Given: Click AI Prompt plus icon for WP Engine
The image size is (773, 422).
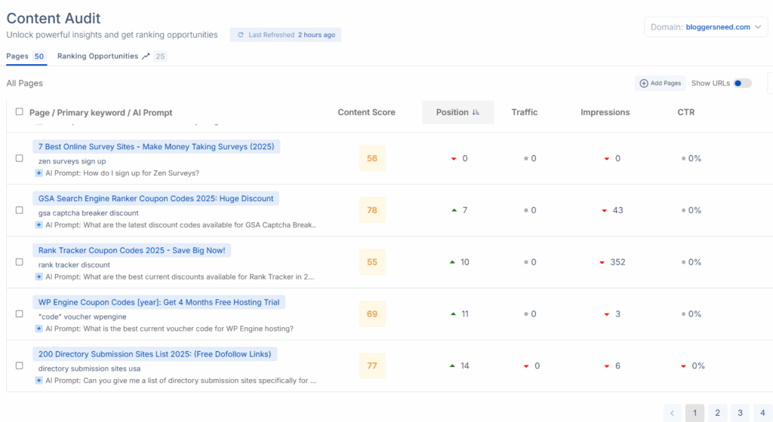Looking at the screenshot, I should (x=38, y=329).
